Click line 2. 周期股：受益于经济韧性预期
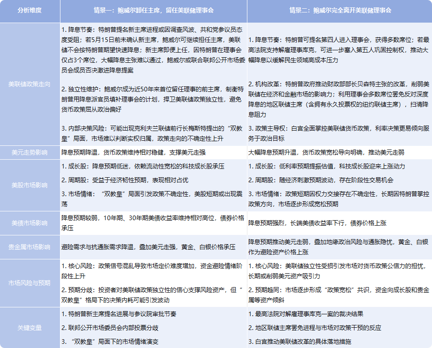 [125, 180]
